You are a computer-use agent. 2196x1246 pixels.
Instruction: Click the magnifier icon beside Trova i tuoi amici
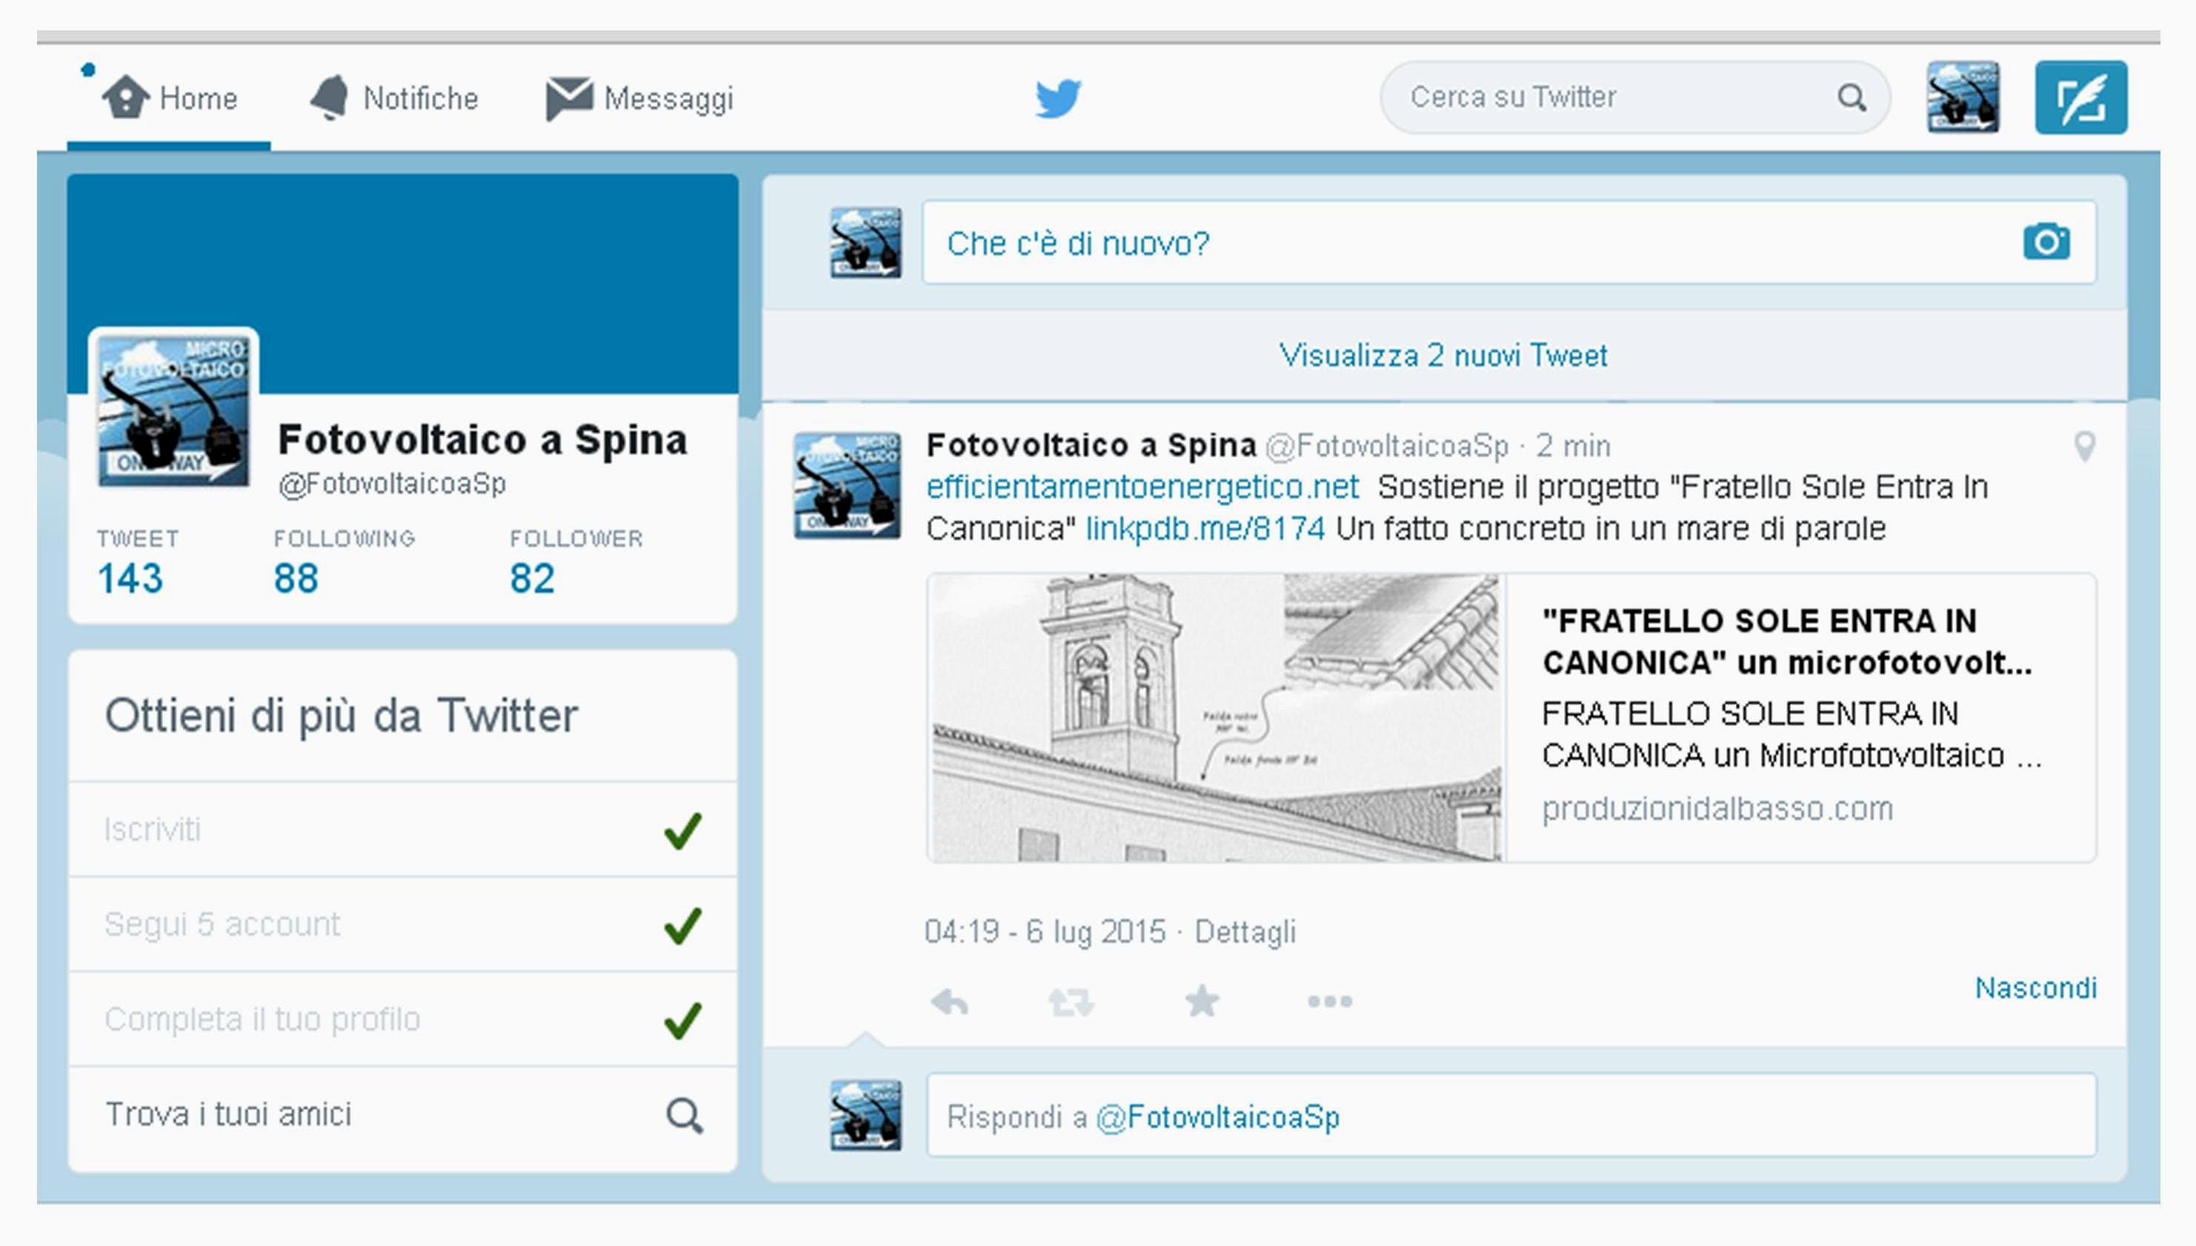[x=685, y=1115]
